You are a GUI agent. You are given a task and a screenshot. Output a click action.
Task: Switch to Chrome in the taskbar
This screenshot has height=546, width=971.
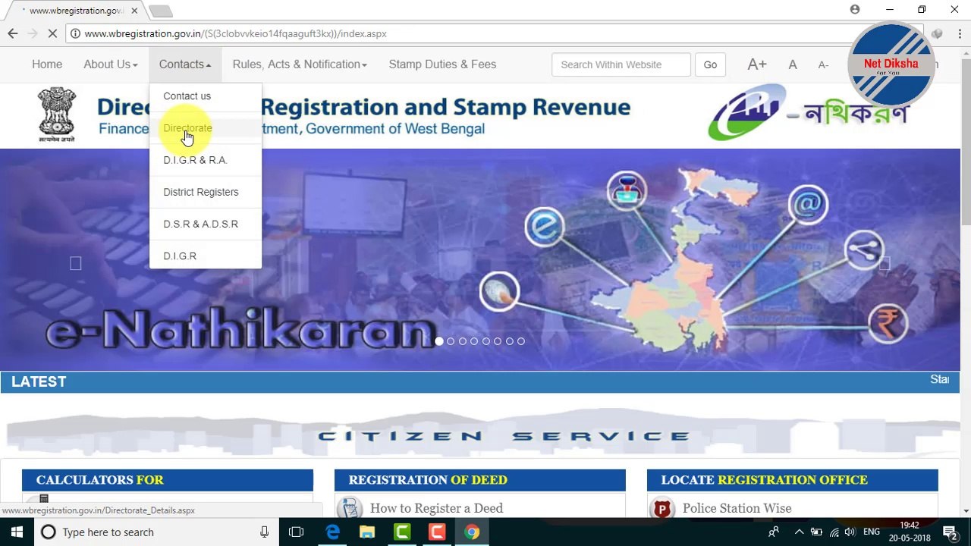coord(472,532)
